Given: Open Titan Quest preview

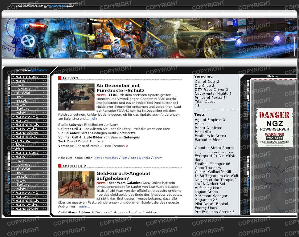Looking at the screenshot, I should [x=205, y=102].
